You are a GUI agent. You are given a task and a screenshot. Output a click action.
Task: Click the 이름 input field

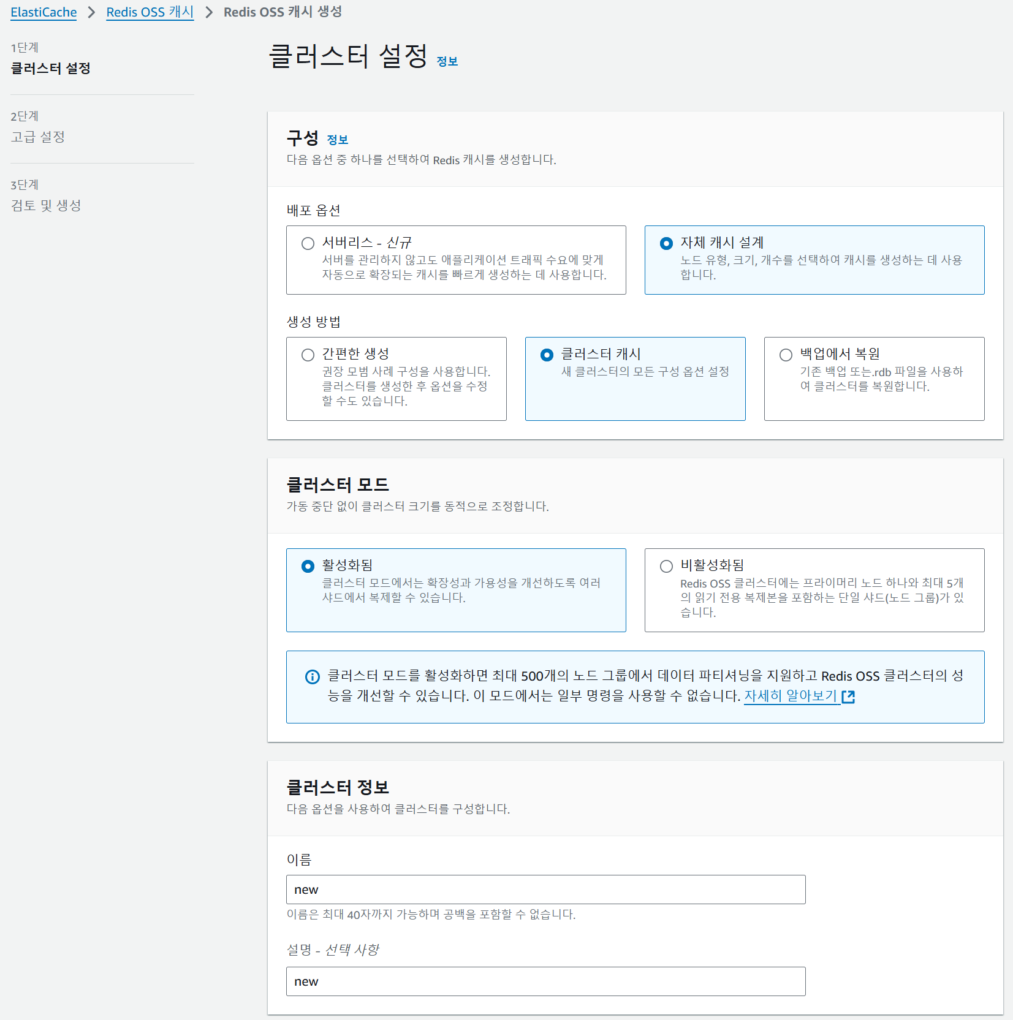coord(545,890)
